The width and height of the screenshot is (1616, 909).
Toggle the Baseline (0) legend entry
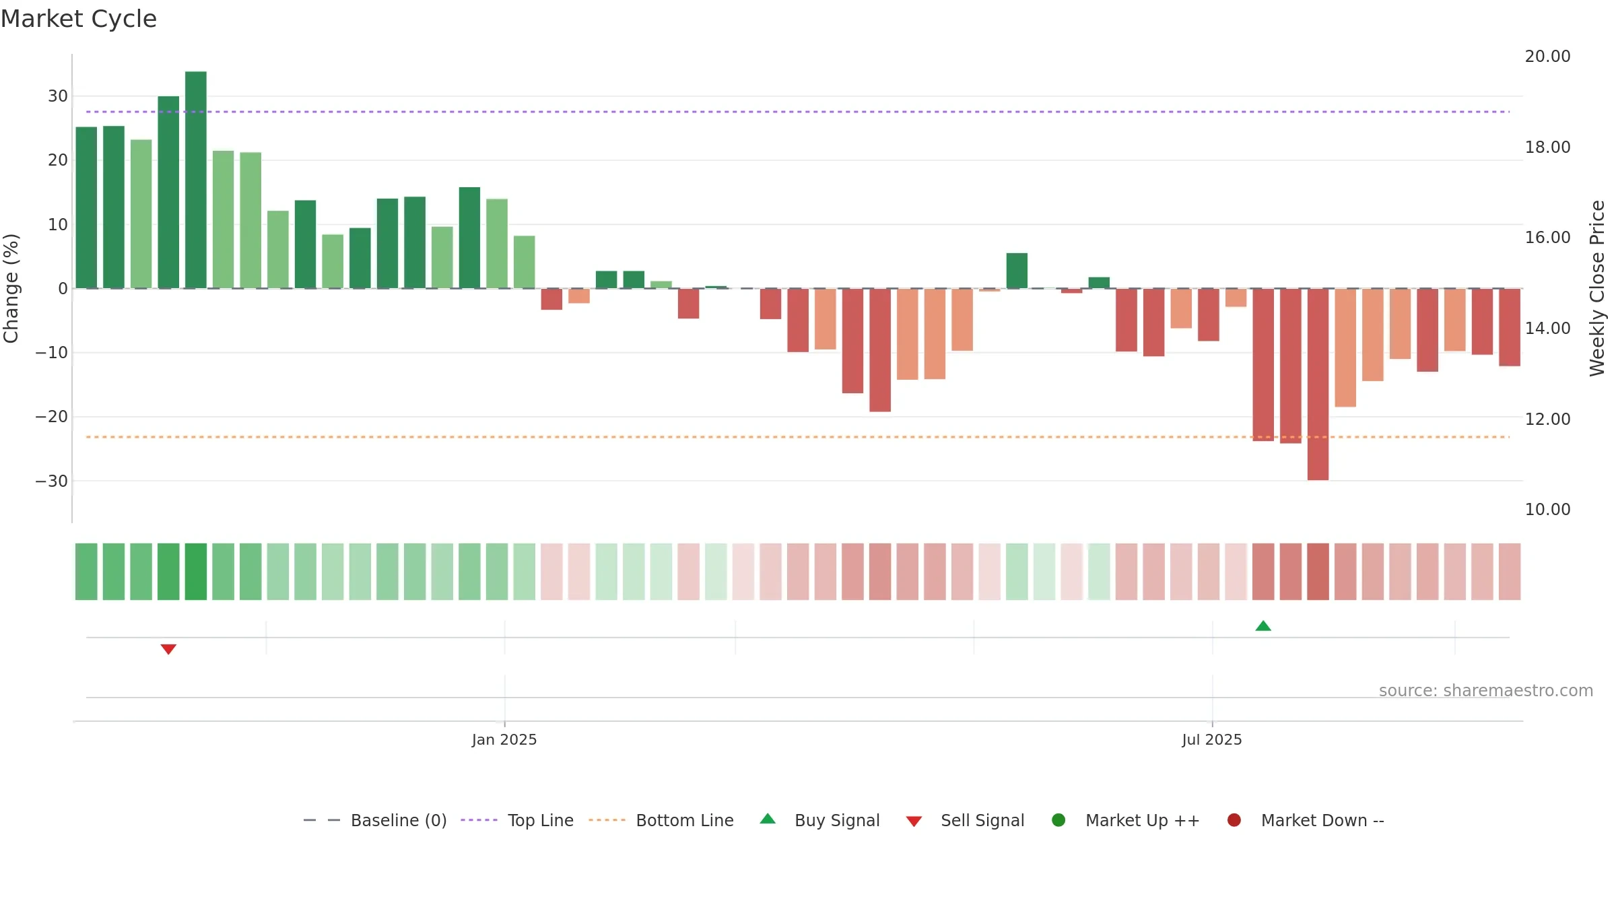coord(375,820)
